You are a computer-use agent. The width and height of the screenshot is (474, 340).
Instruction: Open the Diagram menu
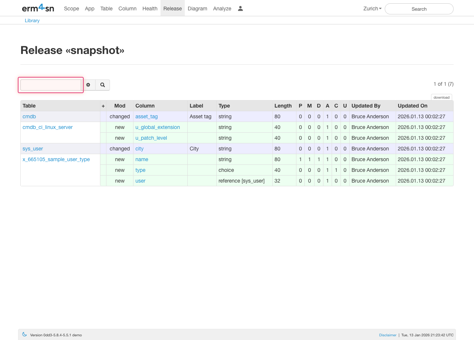tap(197, 8)
